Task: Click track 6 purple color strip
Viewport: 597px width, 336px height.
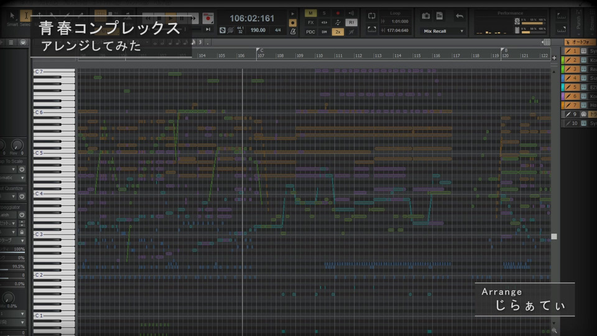Action: 563,96
